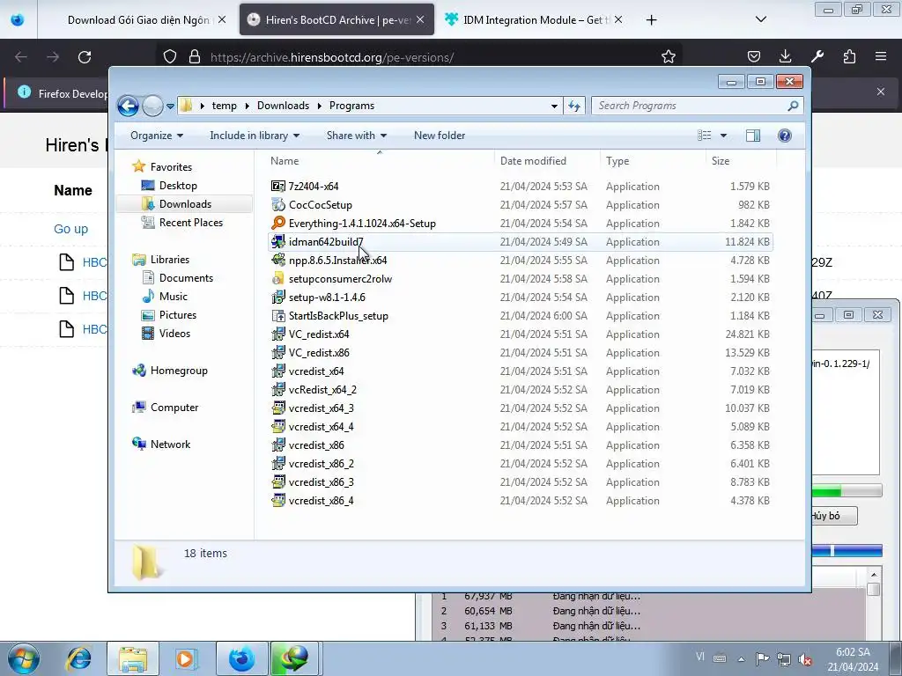Click the Search Programs magnifier icon
Image resolution: width=902 pixels, height=676 pixels.
tap(793, 106)
